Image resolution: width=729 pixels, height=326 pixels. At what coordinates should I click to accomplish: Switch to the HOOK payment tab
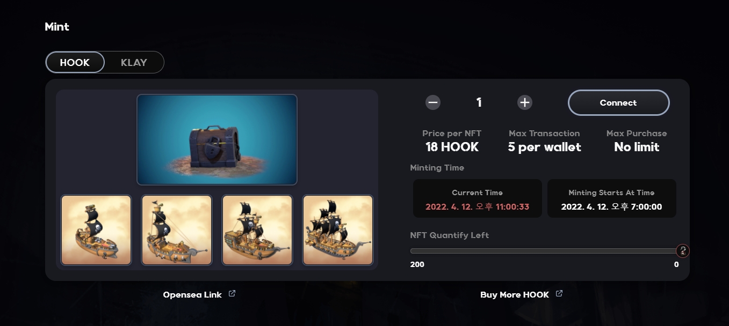(x=75, y=62)
